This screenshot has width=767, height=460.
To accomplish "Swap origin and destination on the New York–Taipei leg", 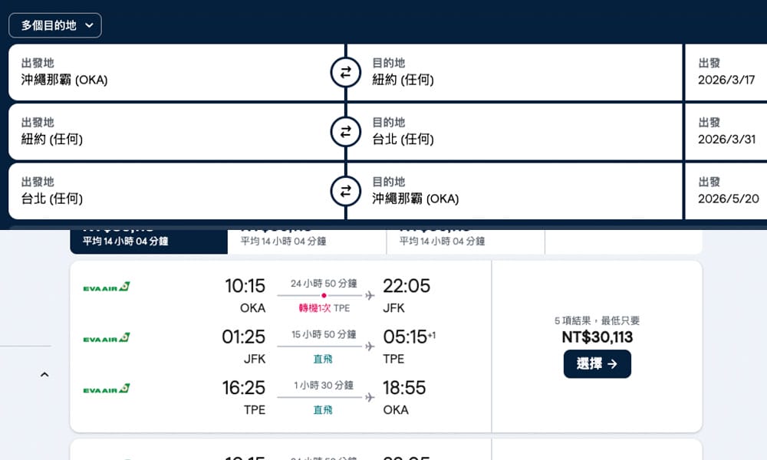I will click(x=345, y=132).
